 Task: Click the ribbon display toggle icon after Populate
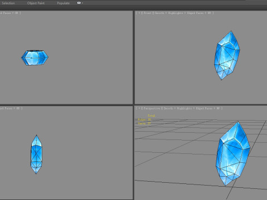point(80,3)
